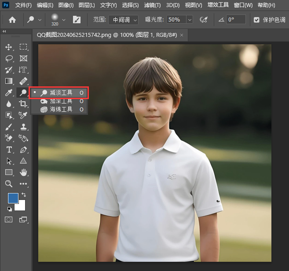Select the Background Eraser tool
Image resolution: width=289 pixels, height=271 pixels.
[x=9, y=138]
